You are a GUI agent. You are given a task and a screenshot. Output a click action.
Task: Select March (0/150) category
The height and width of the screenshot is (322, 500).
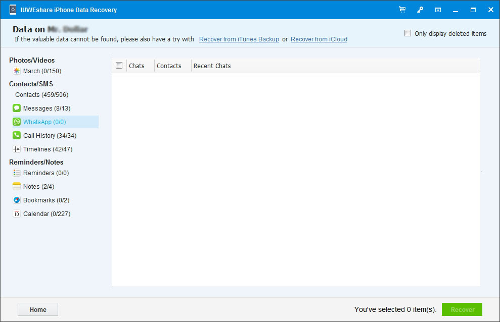pyautogui.click(x=42, y=71)
